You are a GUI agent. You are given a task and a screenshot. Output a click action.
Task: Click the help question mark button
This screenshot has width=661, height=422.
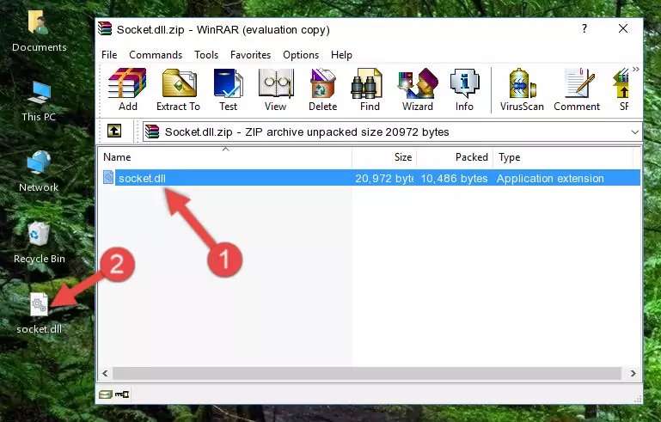pyautogui.click(x=584, y=28)
